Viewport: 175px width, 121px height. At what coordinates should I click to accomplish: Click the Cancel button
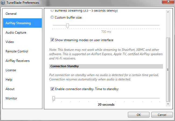pyautogui.click(x=162, y=115)
